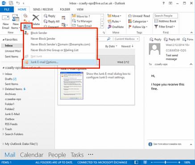The width and height of the screenshot is (195, 165).
Task: Click Reply in the reading pane
Action: pyautogui.click(x=155, y=39)
